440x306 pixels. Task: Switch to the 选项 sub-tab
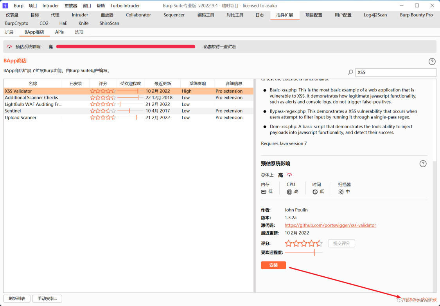pos(79,32)
